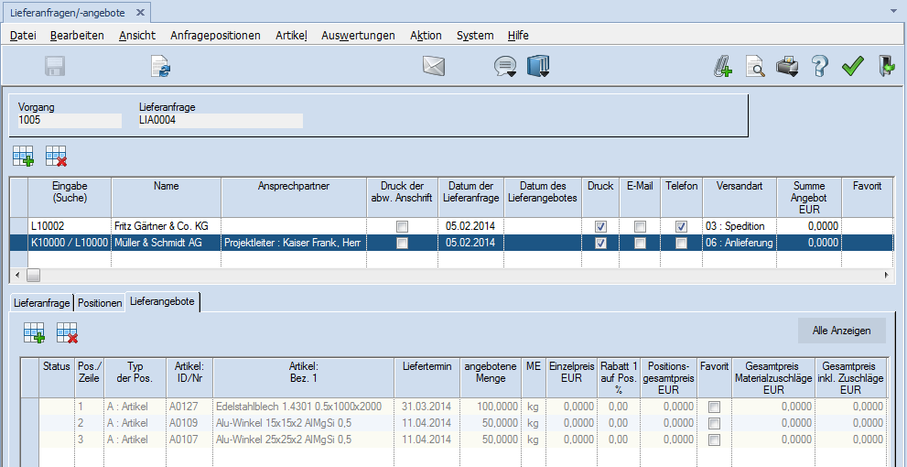Click the paperclip attachment icon
Image resolution: width=907 pixels, height=467 pixels.
pos(723,66)
